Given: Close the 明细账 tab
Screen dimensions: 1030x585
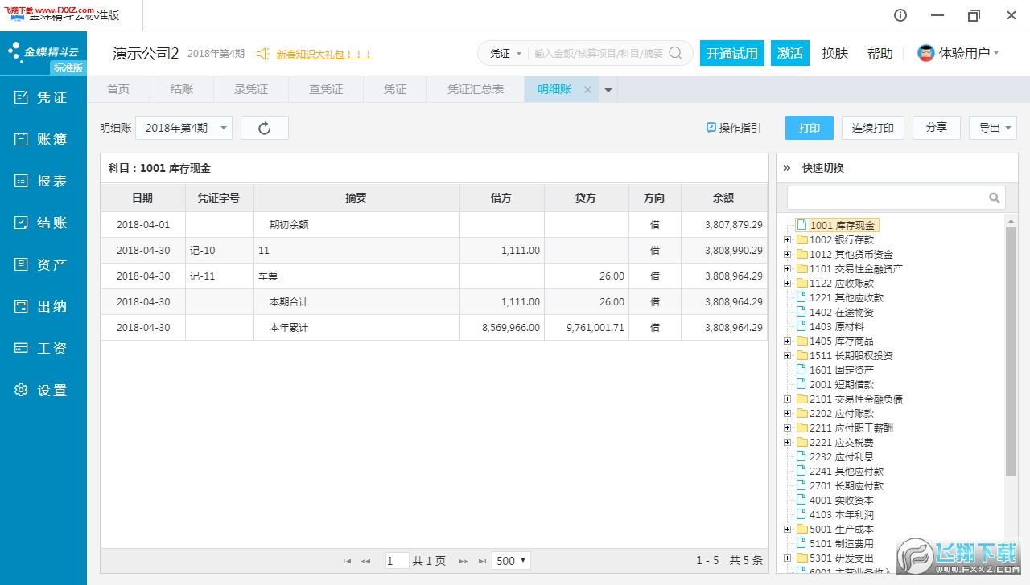Looking at the screenshot, I should (587, 90).
